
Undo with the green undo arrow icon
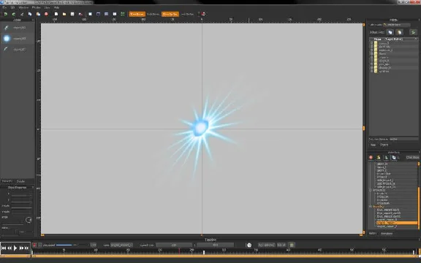5,14
